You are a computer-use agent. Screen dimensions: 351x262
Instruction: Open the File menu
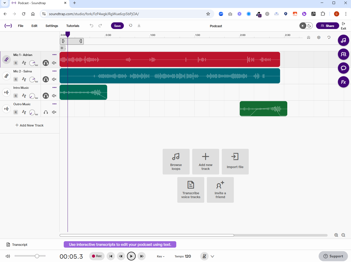tap(21, 26)
